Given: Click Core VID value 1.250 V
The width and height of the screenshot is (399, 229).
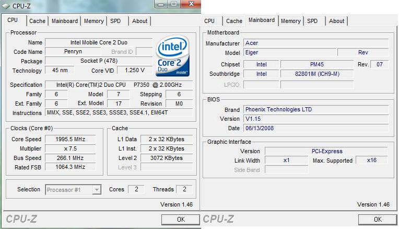Looking at the screenshot, I should (x=135, y=70).
